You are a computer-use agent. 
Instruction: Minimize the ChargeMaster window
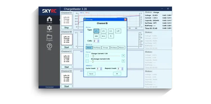click(x=162, y=9)
